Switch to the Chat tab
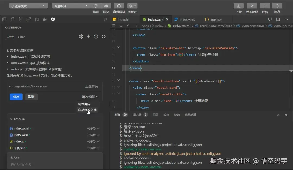Screen dimensions: 293x170 tap(21, 37)
